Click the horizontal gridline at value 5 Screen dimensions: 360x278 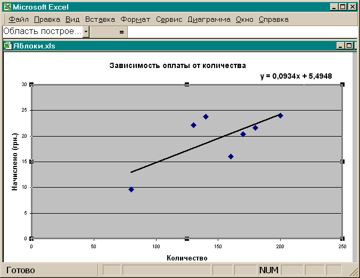point(187,213)
